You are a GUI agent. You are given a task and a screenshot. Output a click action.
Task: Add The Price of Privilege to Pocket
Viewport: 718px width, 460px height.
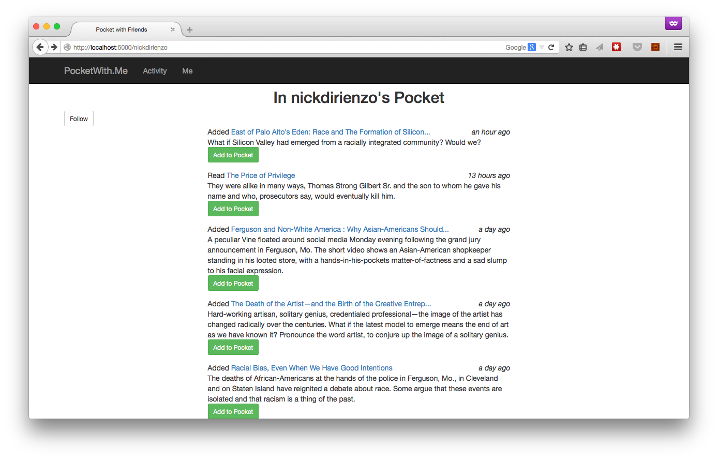[233, 209]
